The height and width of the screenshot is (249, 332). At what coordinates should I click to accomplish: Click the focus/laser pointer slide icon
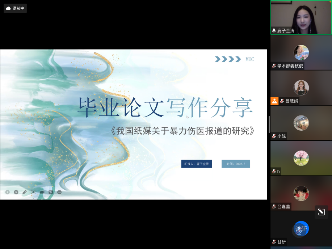(x=33, y=192)
